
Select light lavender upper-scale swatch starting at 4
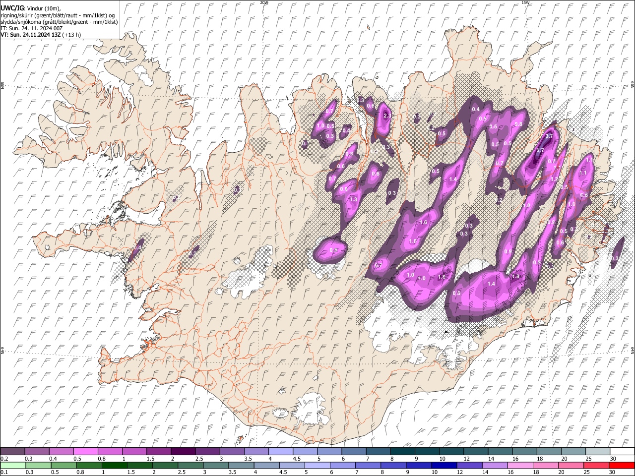click(x=280, y=451)
